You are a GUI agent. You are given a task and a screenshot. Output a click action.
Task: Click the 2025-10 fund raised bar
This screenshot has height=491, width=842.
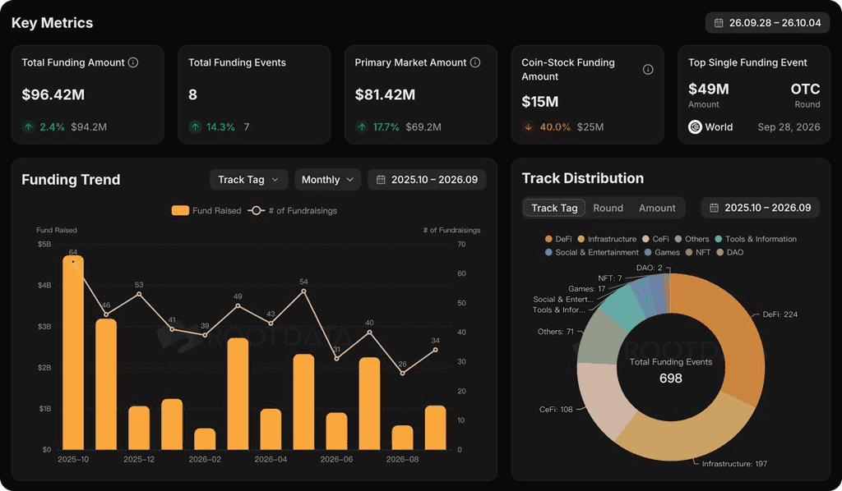(73, 353)
